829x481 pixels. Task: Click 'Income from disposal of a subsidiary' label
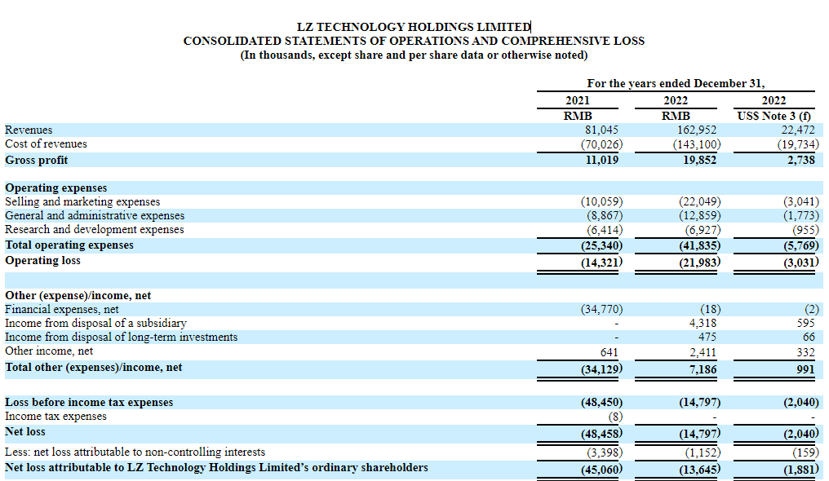tap(95, 323)
